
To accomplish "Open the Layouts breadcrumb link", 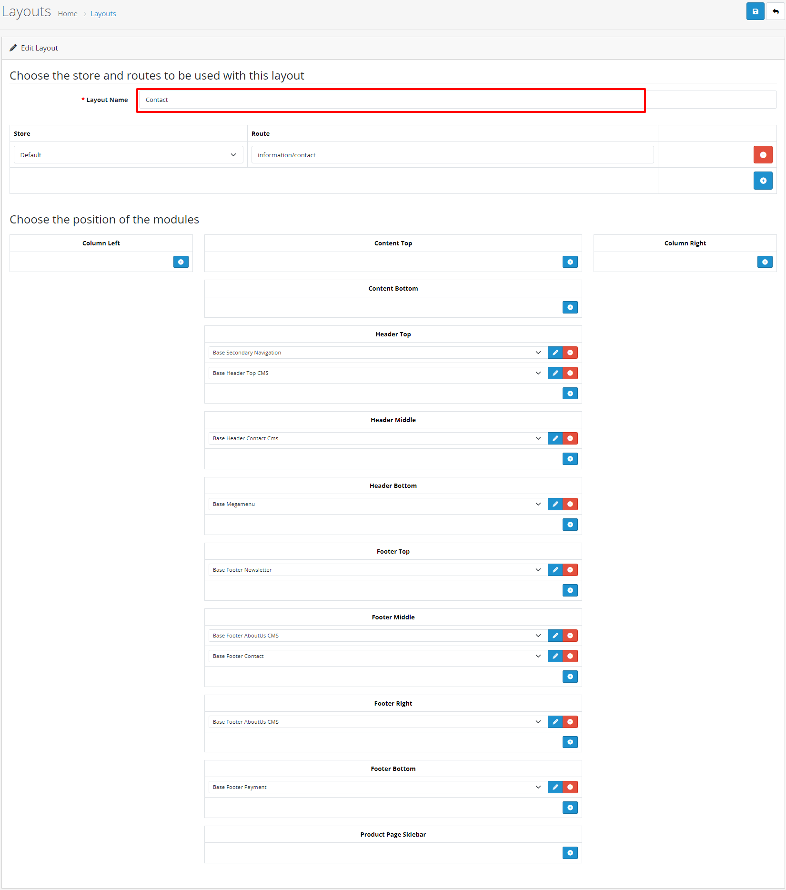I will point(103,14).
